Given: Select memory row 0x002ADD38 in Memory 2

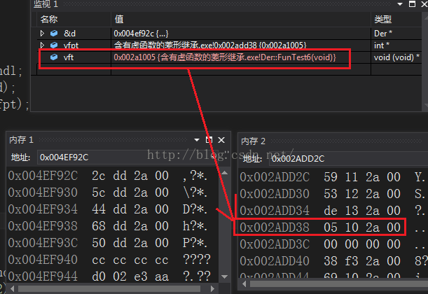Looking at the screenshot, I should click(x=333, y=227).
